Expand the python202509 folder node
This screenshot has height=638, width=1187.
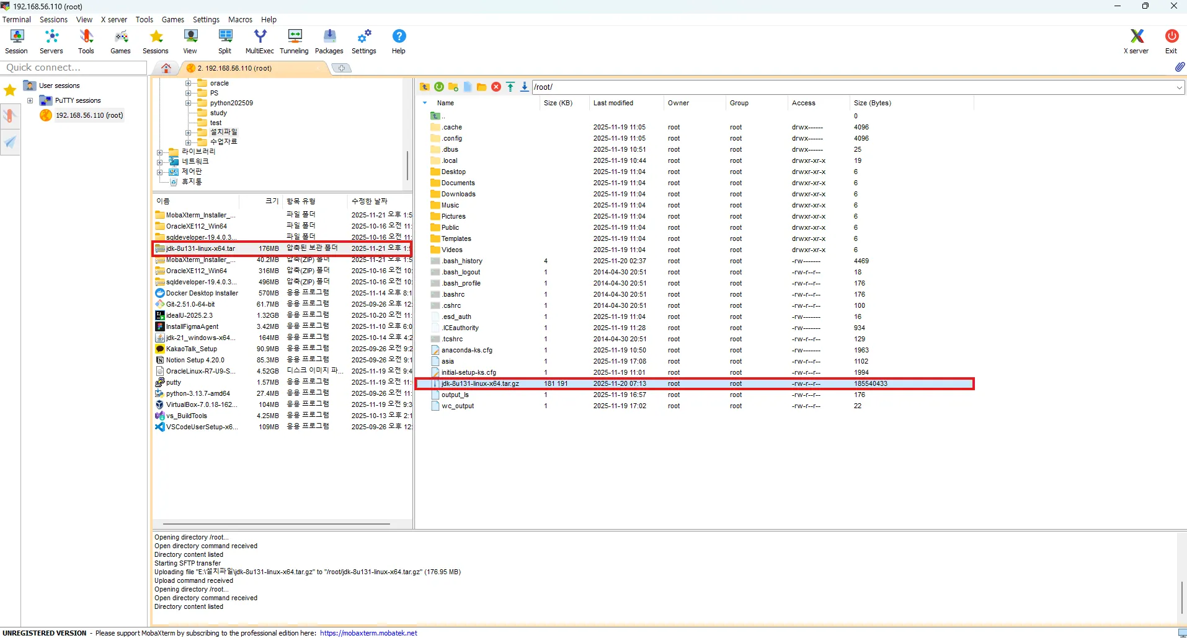(188, 103)
